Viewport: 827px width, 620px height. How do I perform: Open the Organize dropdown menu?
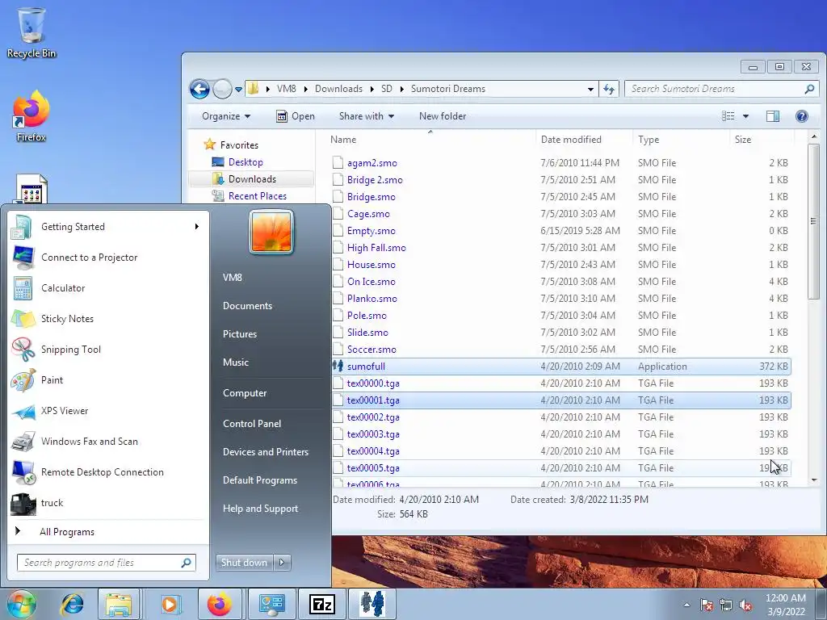tap(226, 116)
